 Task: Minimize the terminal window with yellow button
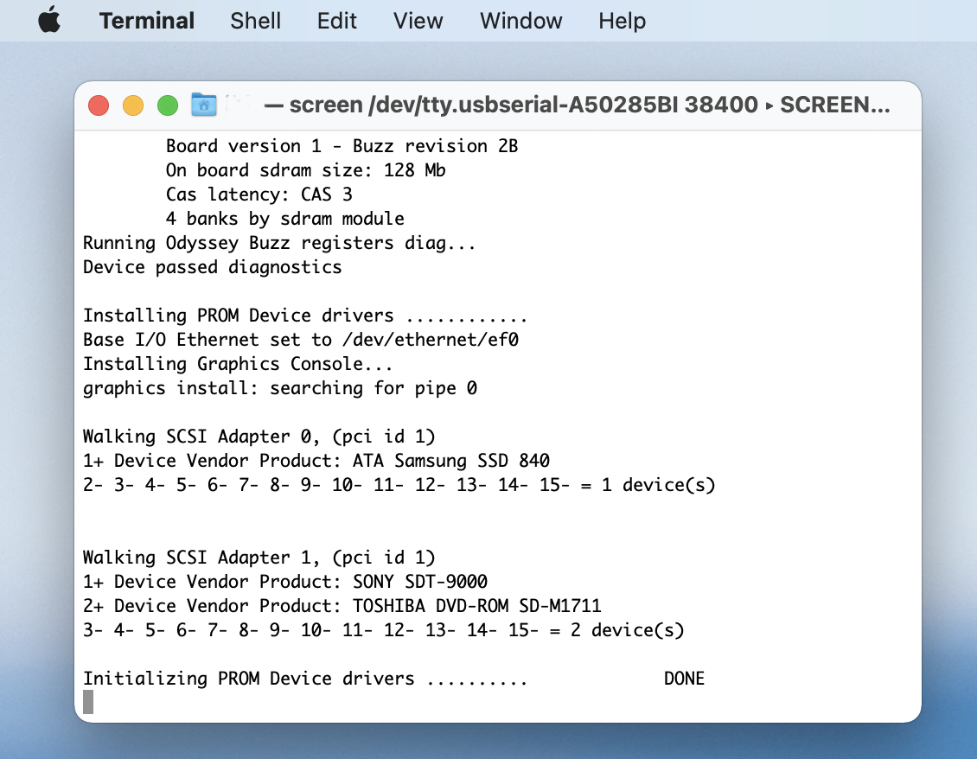[133, 105]
